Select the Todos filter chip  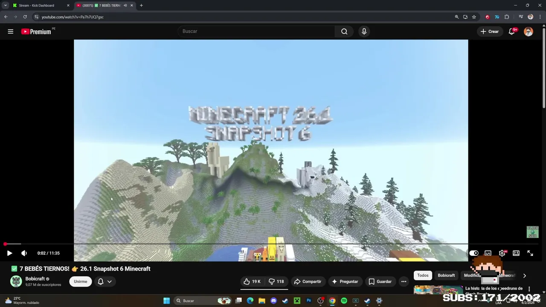(x=423, y=275)
